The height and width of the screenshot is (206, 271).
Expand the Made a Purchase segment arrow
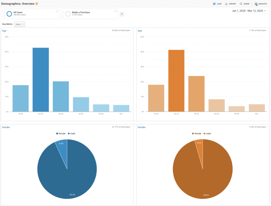coord(115,11)
